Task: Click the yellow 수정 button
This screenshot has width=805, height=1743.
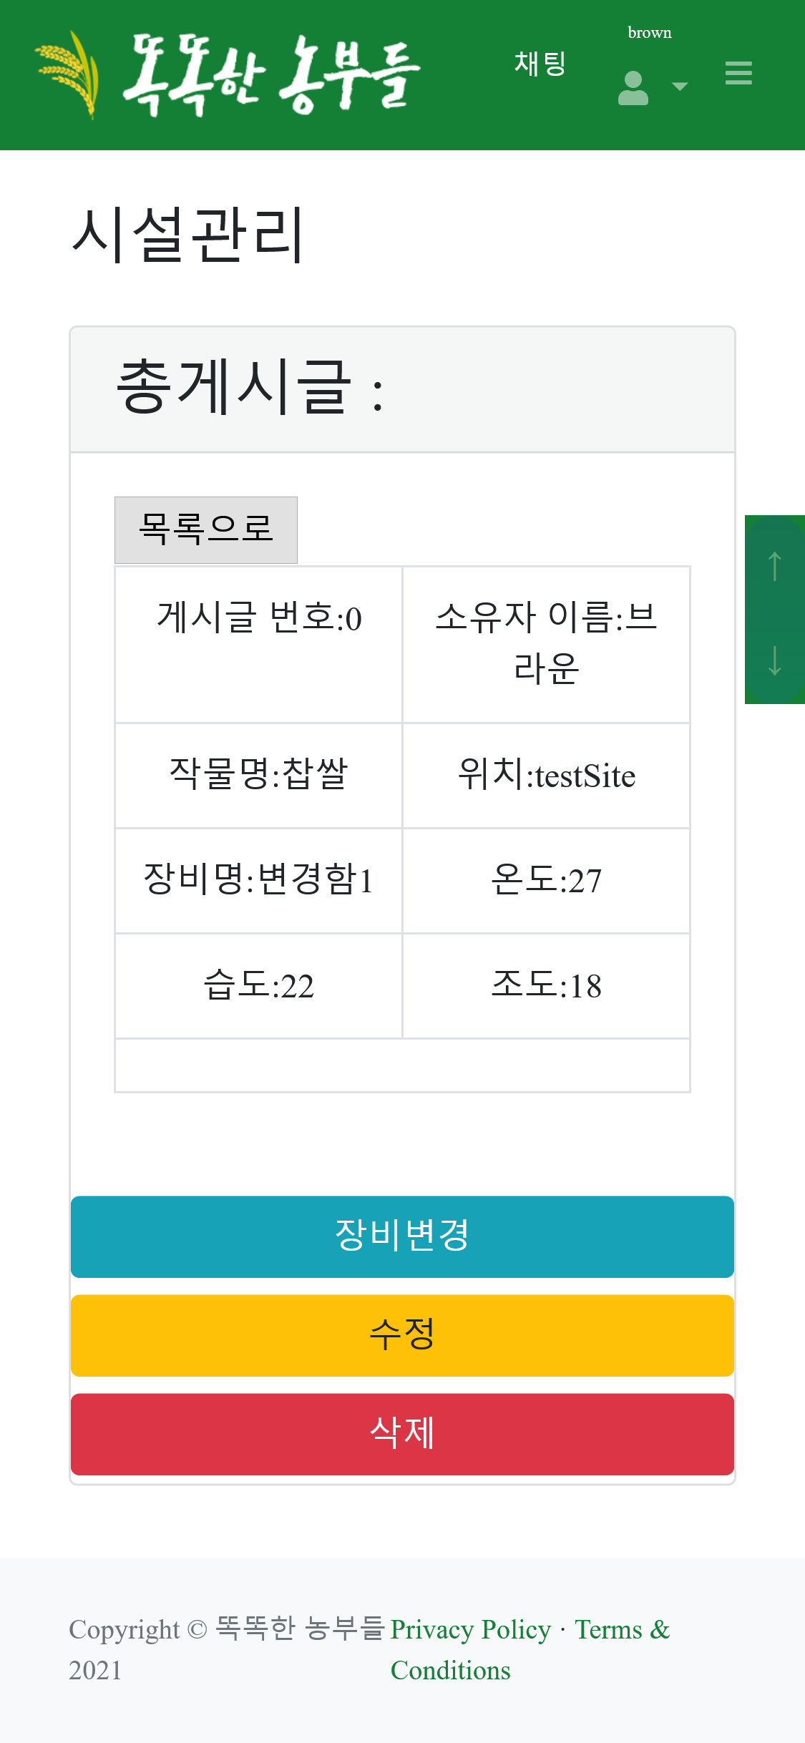Action: pos(402,1335)
